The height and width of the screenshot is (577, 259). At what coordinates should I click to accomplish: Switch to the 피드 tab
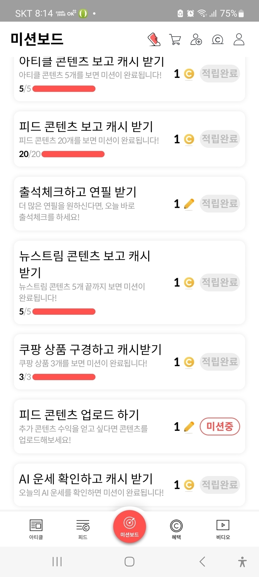pos(83,529)
